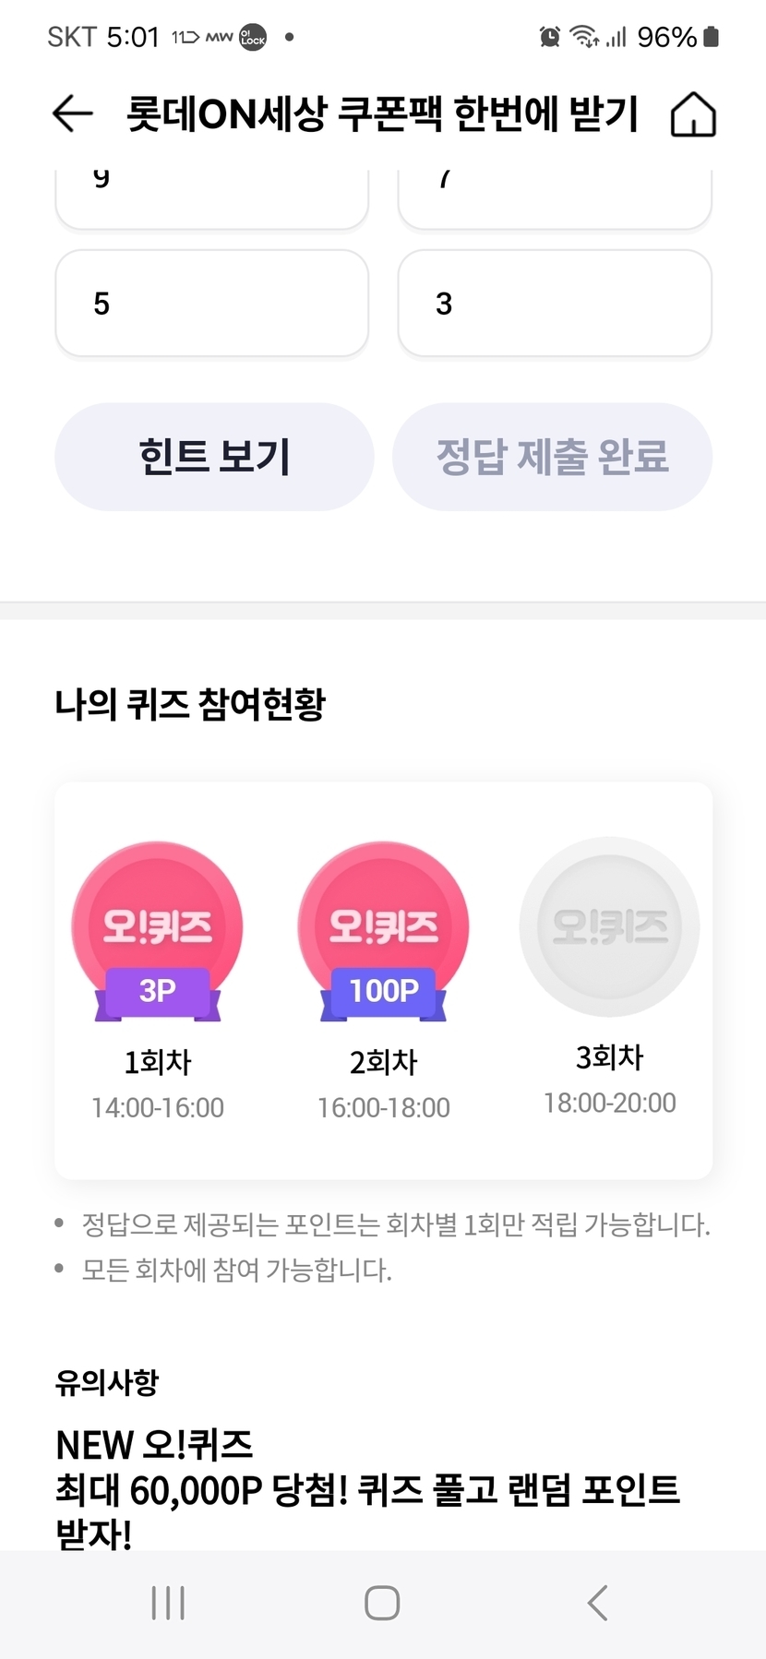Tap the 나의 퀴즈 참여현황 heading

coord(190,704)
